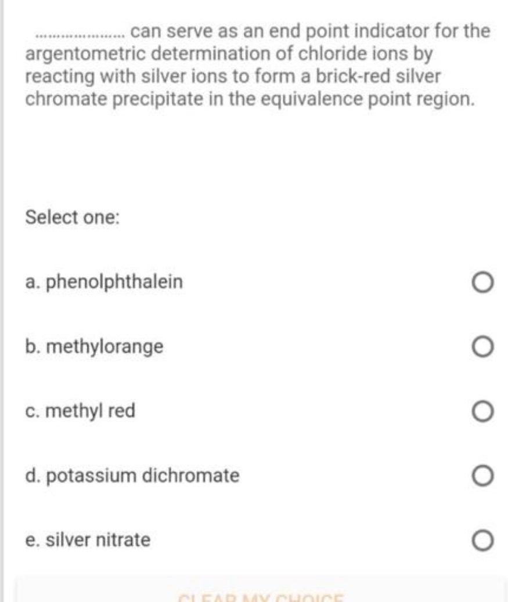Select the radio button for potassium dichromate
This screenshot has height=602, width=508.
click(x=481, y=476)
